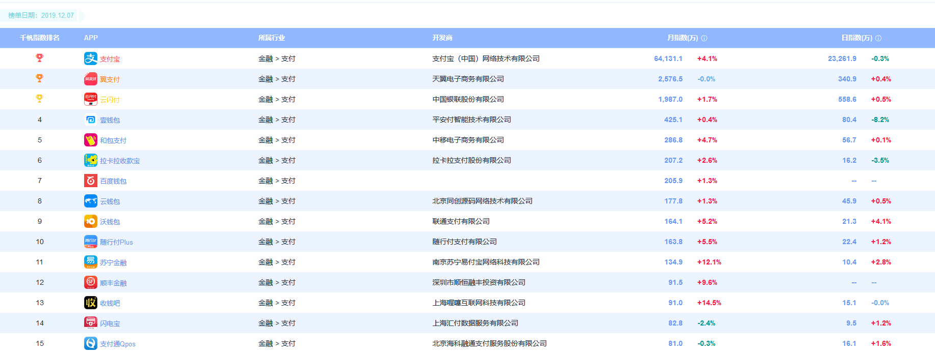Open the 支付宝 app link
Screen dimensions: 935x353
pyautogui.click(x=110, y=59)
